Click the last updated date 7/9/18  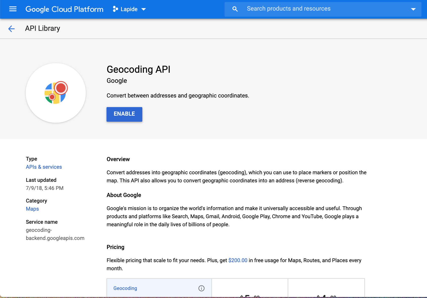pos(44,188)
